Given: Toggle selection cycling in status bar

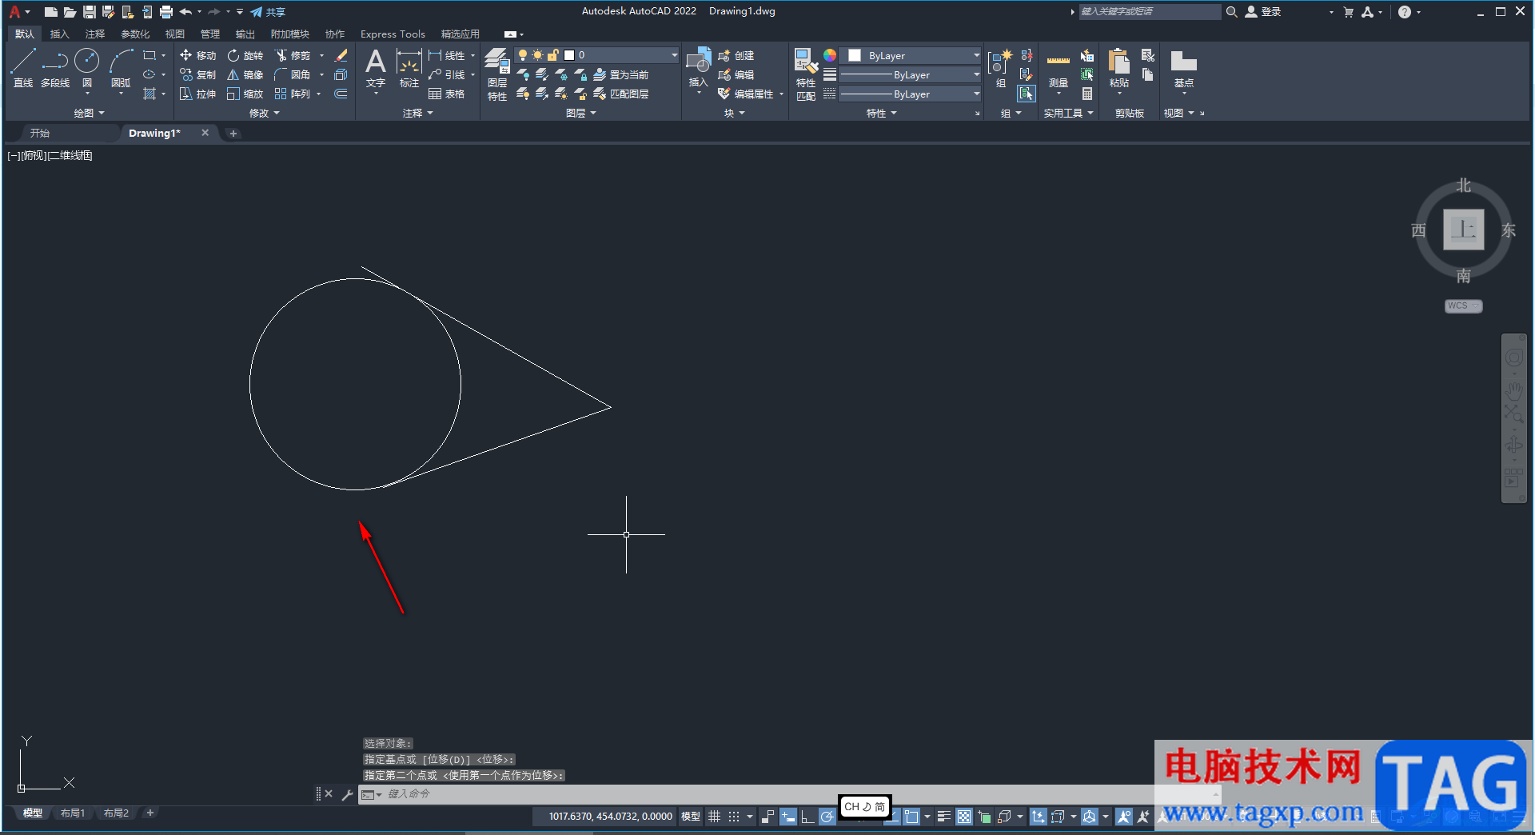Looking at the screenshot, I should pos(985,817).
